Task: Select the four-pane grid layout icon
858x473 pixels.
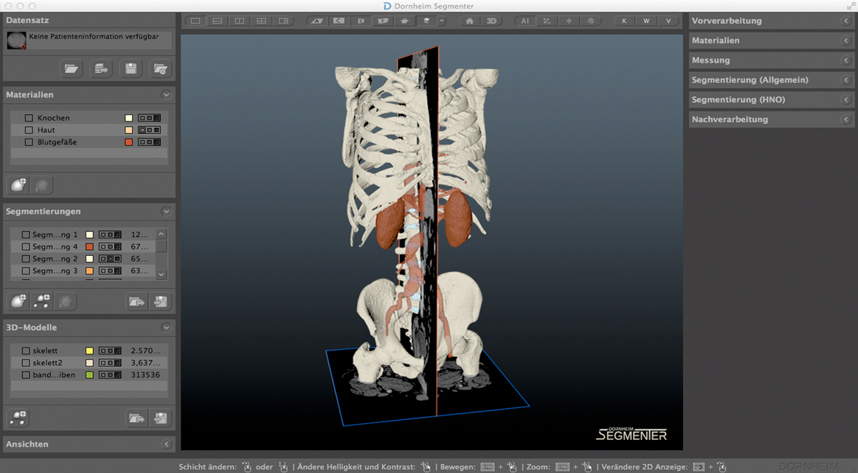Action: pyautogui.click(x=261, y=21)
